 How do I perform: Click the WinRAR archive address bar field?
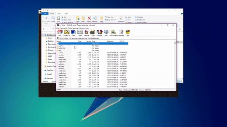coord(117,38)
